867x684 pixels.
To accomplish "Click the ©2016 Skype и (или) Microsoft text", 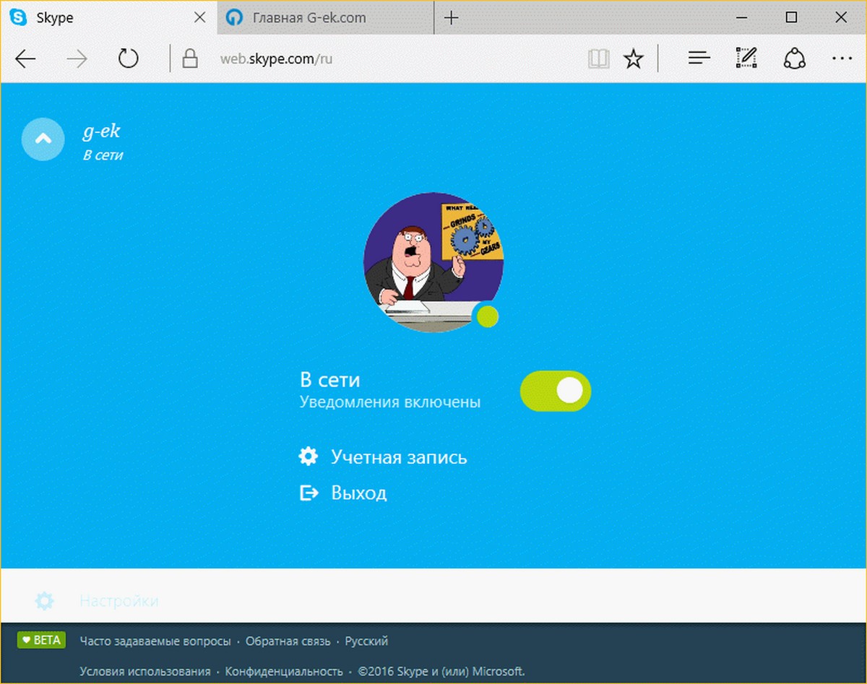I will tap(441, 672).
